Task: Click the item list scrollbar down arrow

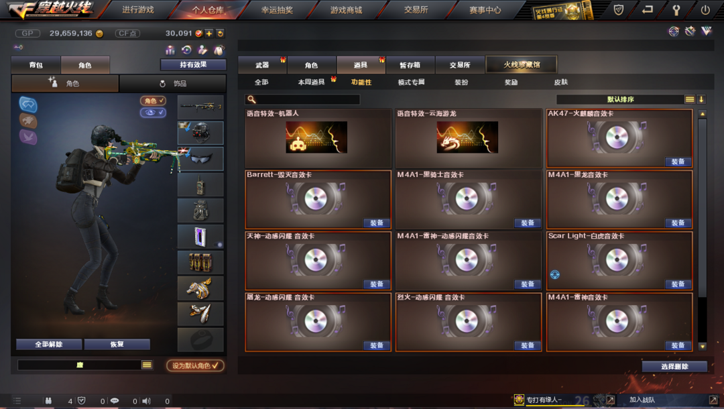Action: point(703,346)
